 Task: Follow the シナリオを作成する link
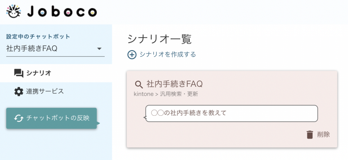(168, 54)
